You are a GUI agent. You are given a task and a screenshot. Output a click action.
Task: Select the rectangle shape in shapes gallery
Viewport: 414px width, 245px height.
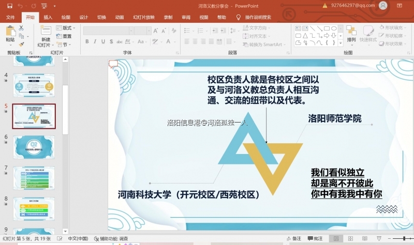[x=327, y=28]
